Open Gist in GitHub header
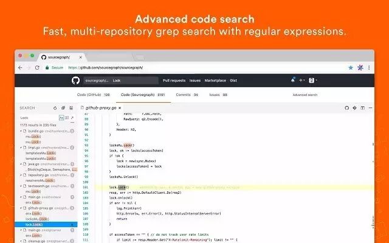389x243 pixels. point(233,80)
